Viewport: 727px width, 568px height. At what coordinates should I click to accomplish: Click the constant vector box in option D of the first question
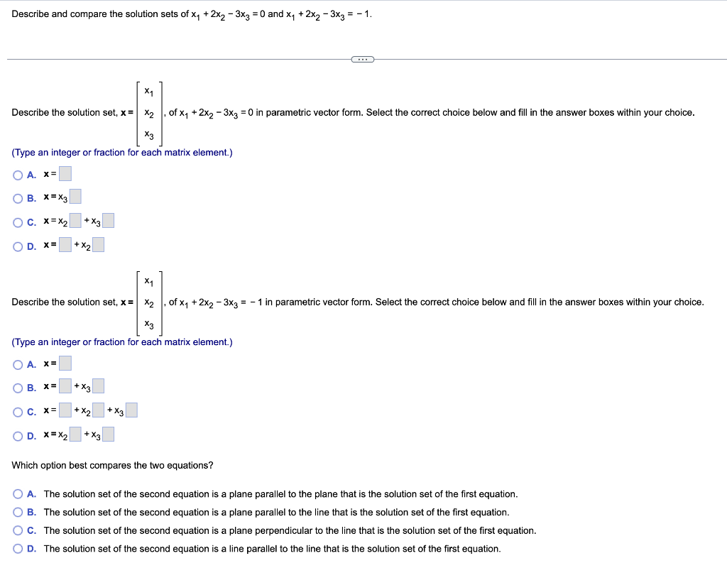[65, 244]
